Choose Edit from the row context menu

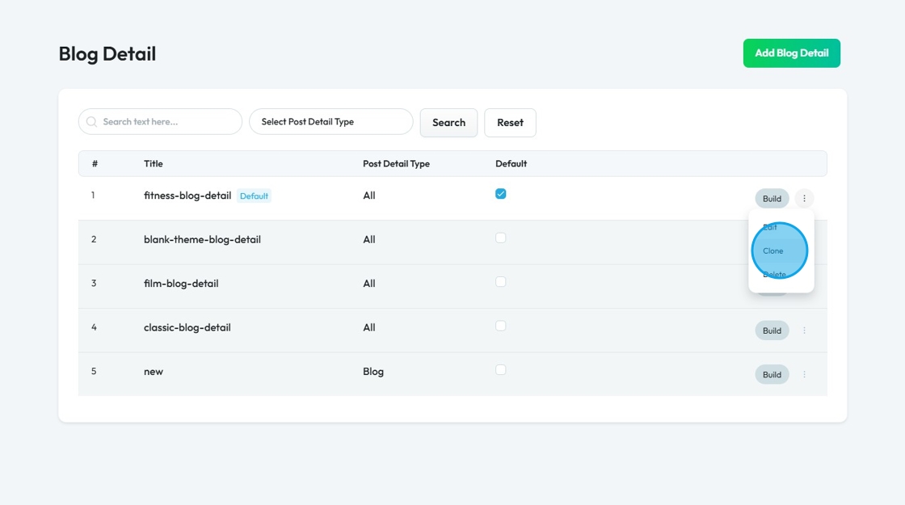tap(770, 227)
